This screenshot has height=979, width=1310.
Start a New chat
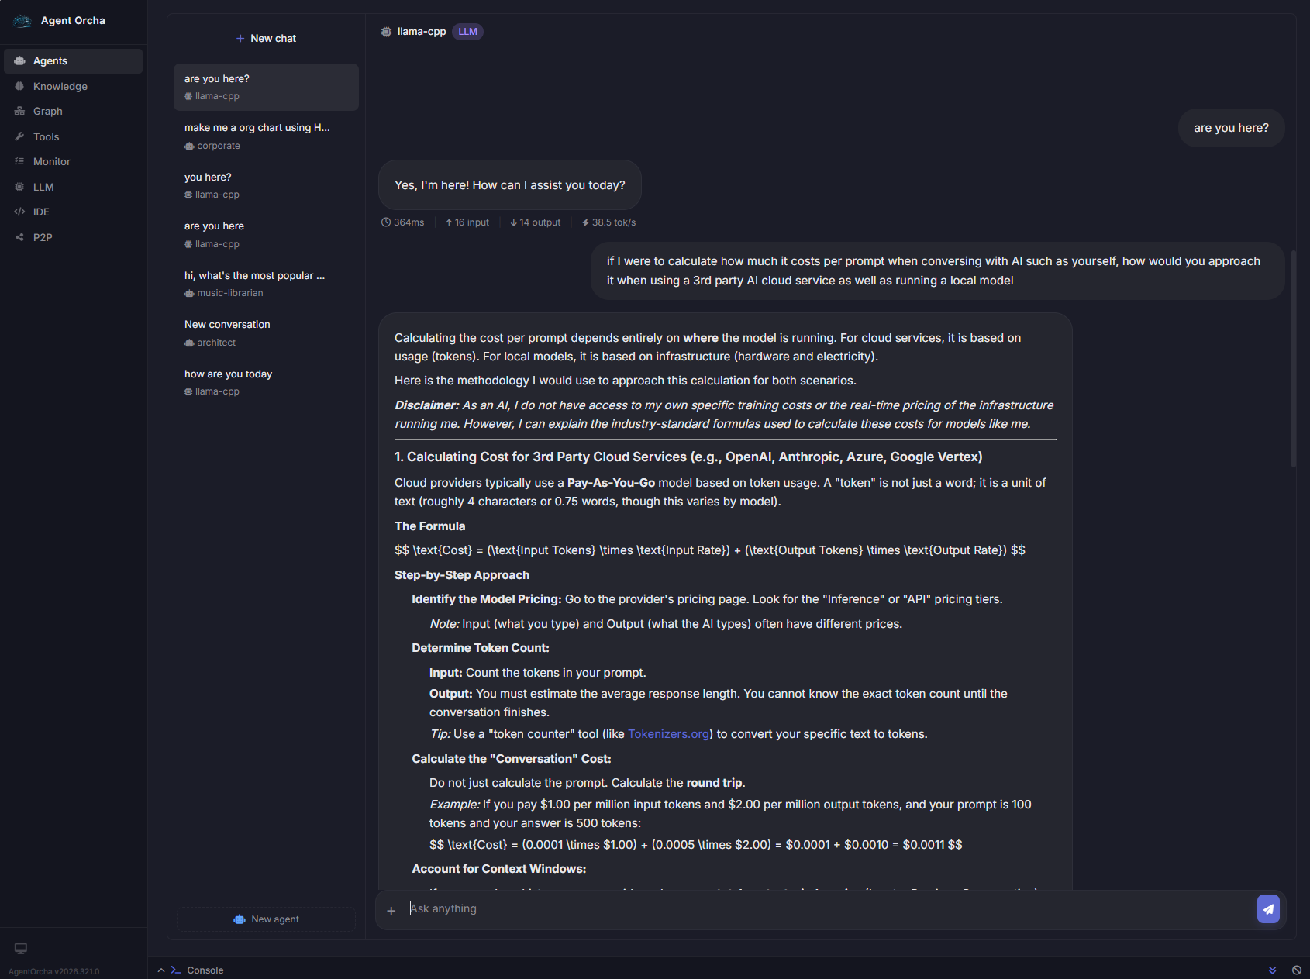pos(266,37)
